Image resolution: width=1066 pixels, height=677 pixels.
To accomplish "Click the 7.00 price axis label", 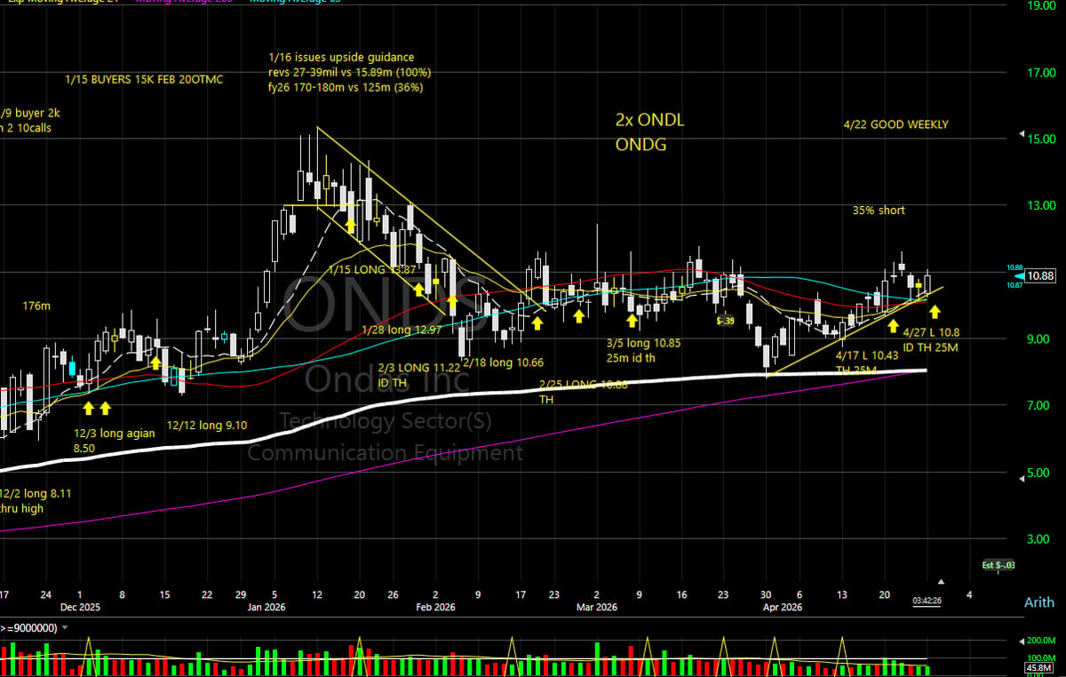I will tap(1040, 405).
